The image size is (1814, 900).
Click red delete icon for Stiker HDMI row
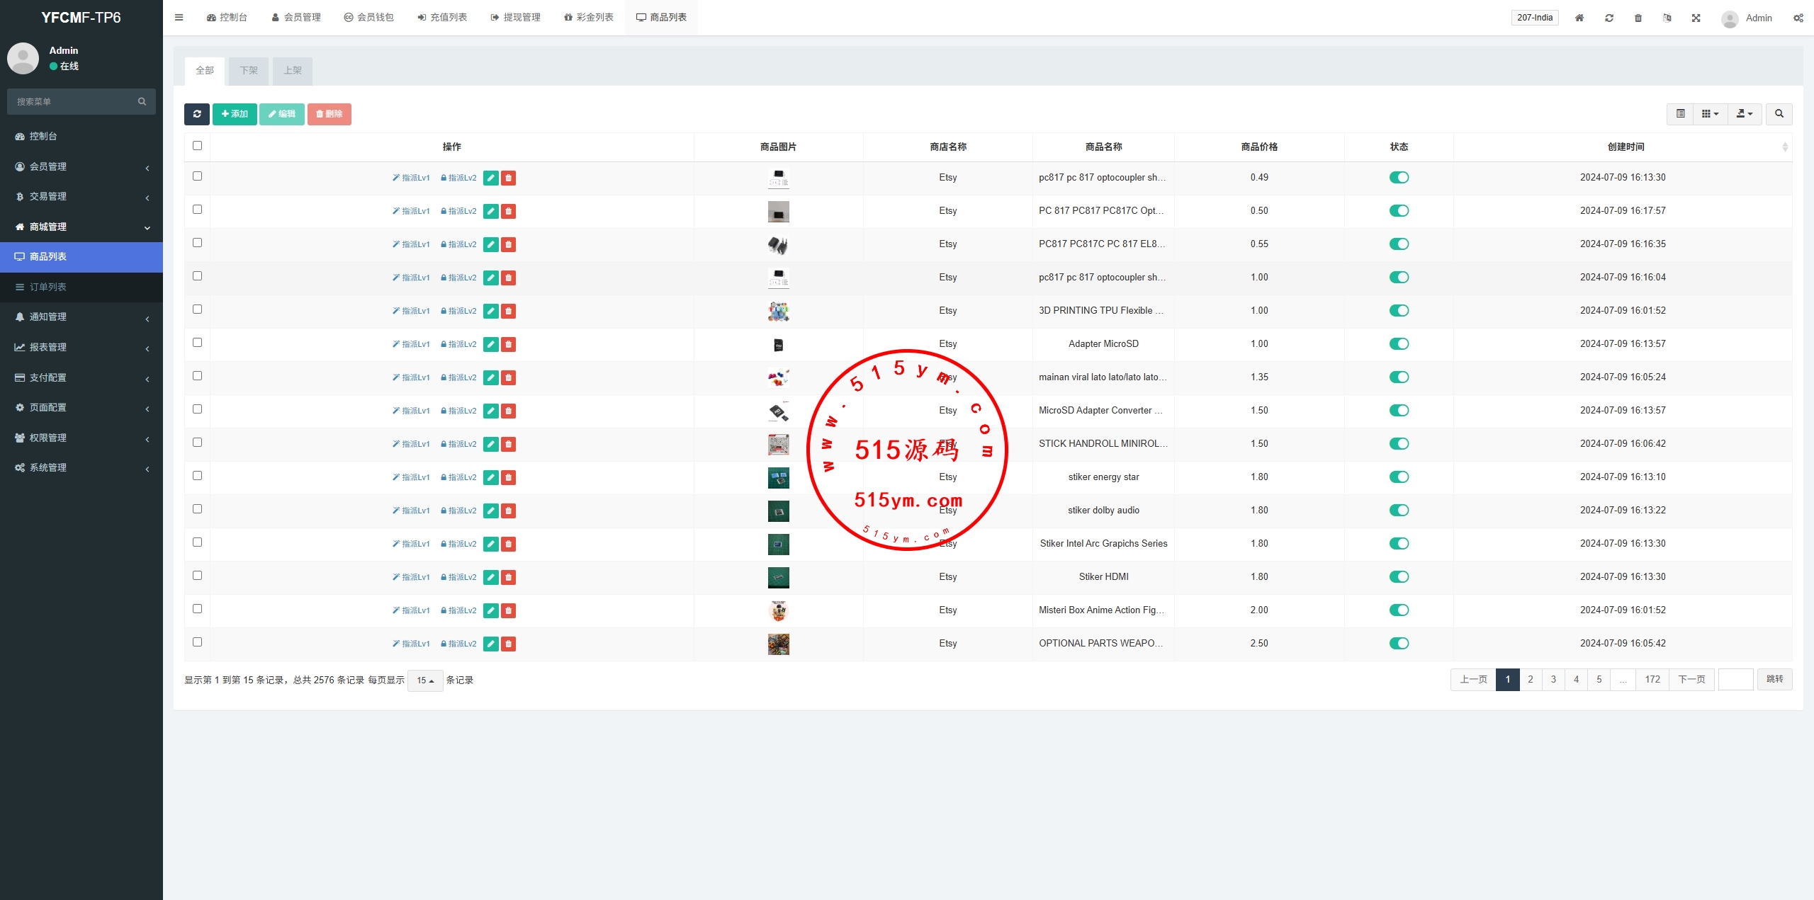coord(508,577)
